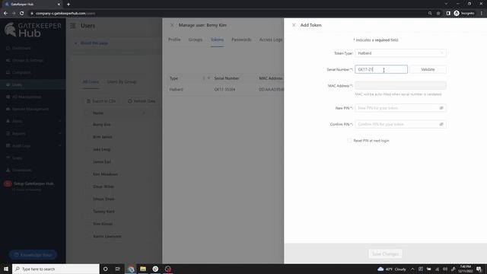Image resolution: width=487 pixels, height=274 pixels.
Task: Click the browser Back arrow
Action: (x=5, y=14)
